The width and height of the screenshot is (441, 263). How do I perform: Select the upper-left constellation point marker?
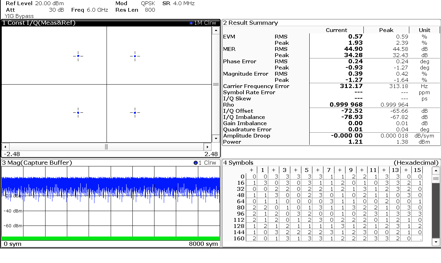click(x=78, y=56)
